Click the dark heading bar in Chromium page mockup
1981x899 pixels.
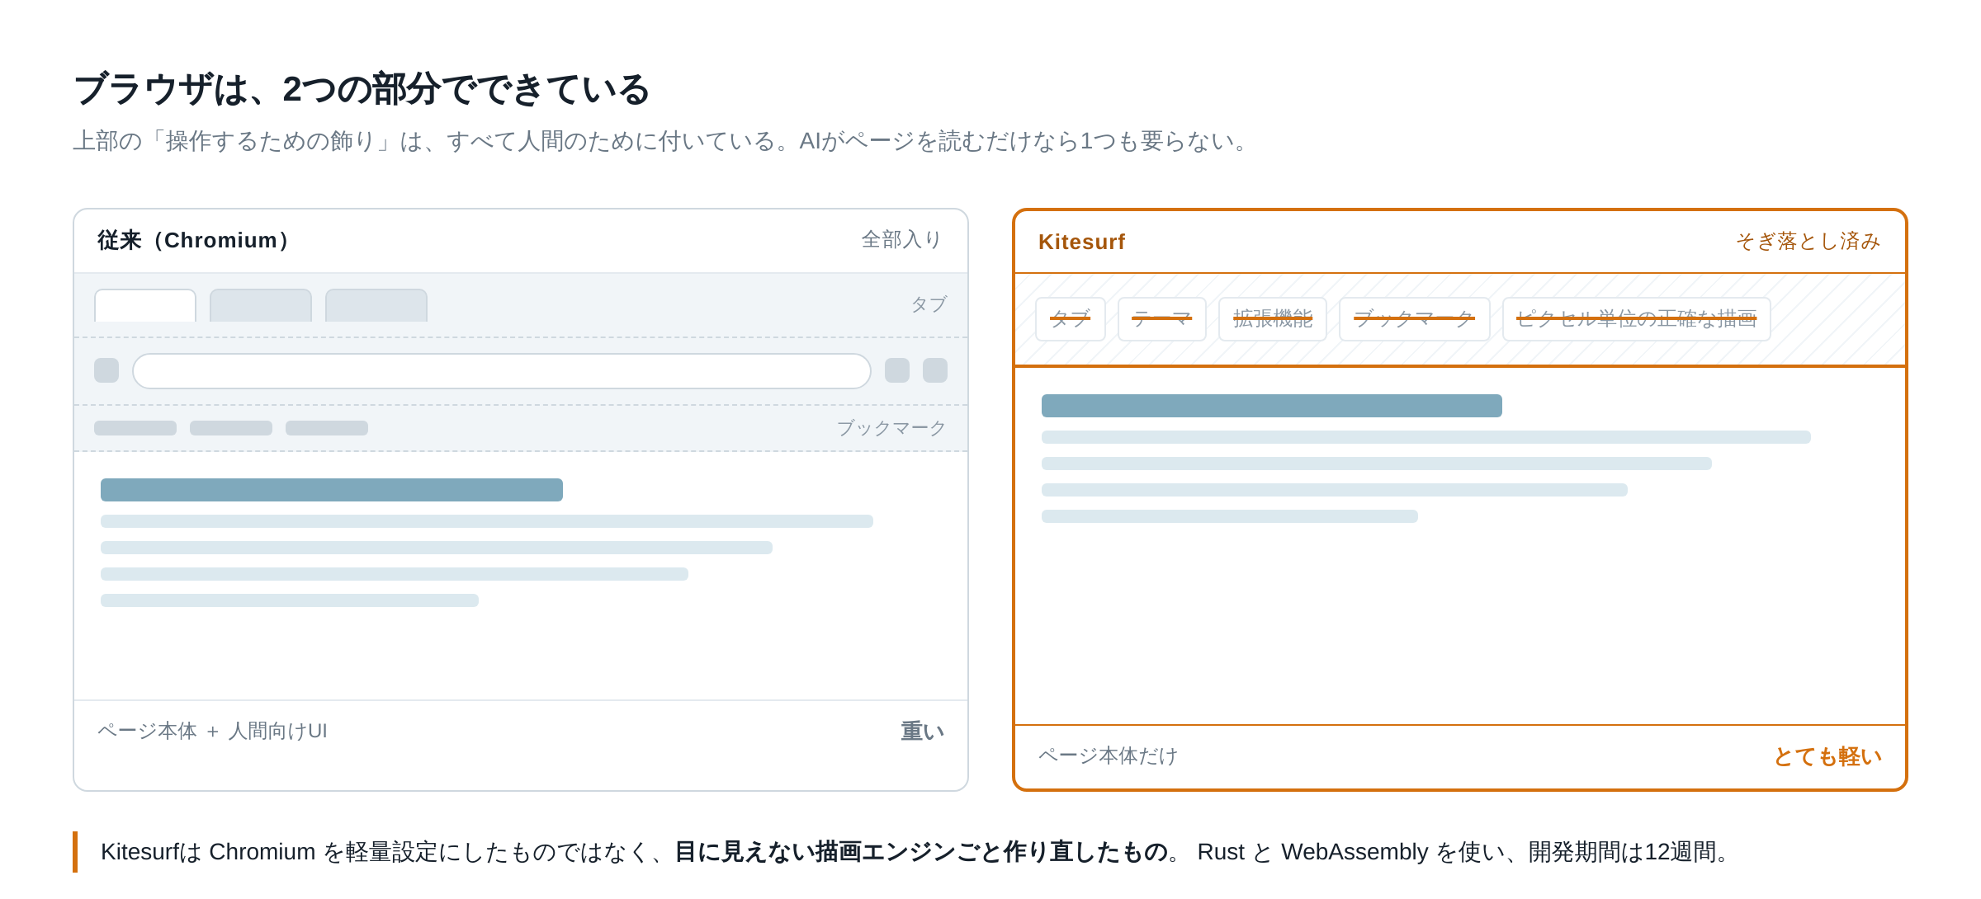click(332, 490)
